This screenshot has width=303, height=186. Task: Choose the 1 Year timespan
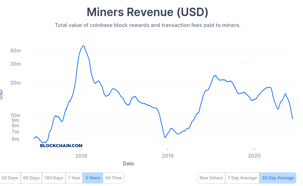[x=74, y=178]
